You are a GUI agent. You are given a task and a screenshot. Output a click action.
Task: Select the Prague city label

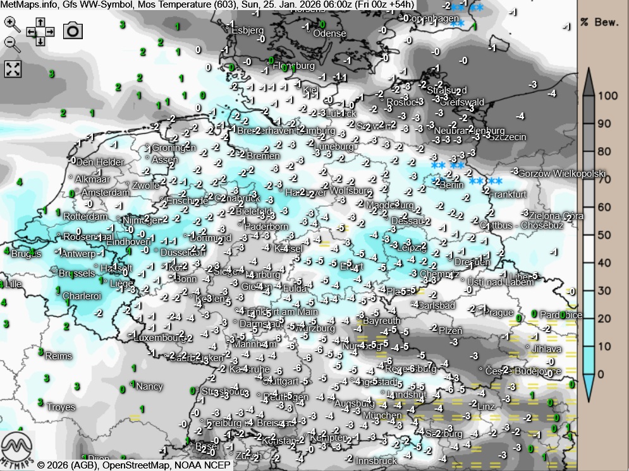point(498,313)
